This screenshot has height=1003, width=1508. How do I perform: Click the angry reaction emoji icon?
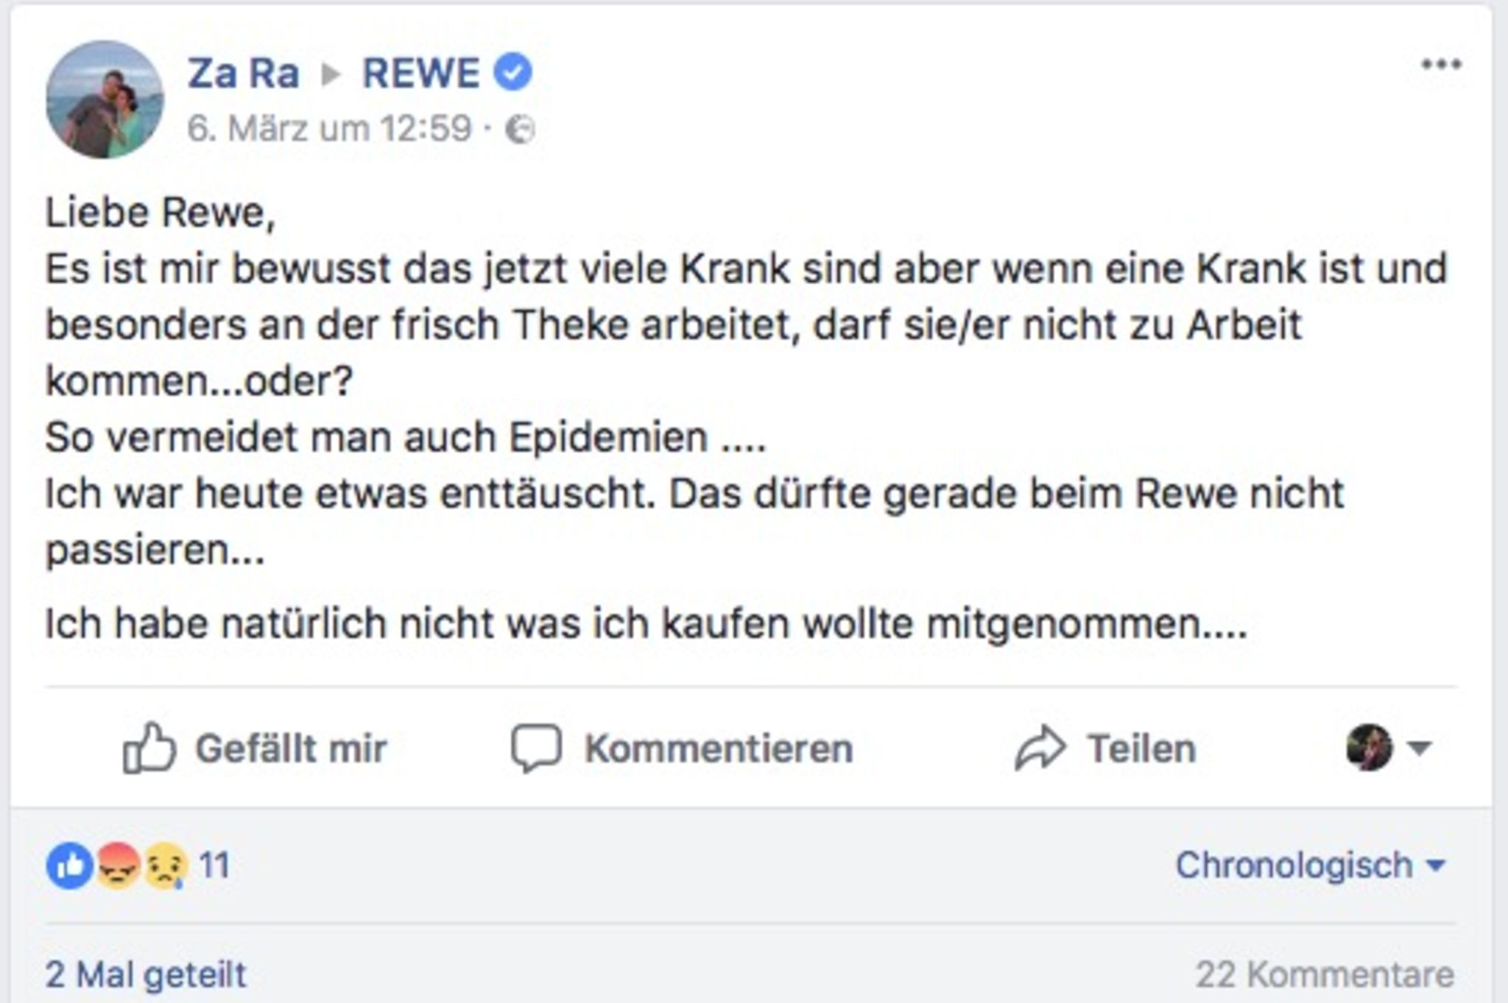click(118, 865)
